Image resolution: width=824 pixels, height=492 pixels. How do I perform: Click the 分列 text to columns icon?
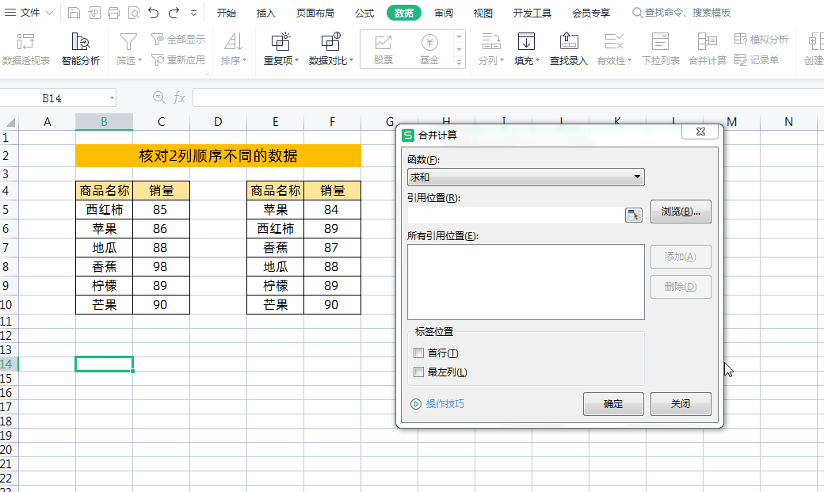tap(490, 41)
